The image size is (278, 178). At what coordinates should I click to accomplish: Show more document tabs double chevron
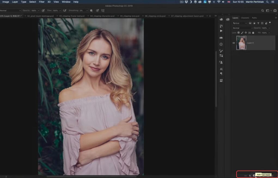(215, 16)
